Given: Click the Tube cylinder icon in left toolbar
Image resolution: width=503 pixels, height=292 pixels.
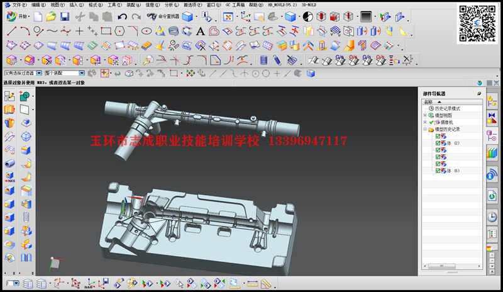Looking at the screenshot, I should pyautogui.click(x=9, y=163).
